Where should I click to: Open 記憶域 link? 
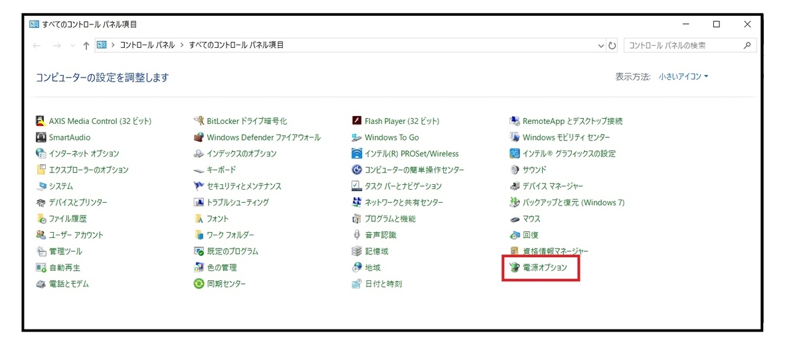click(377, 251)
